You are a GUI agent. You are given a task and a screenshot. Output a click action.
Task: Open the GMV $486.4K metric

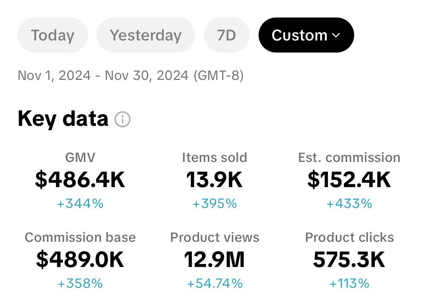click(x=80, y=180)
